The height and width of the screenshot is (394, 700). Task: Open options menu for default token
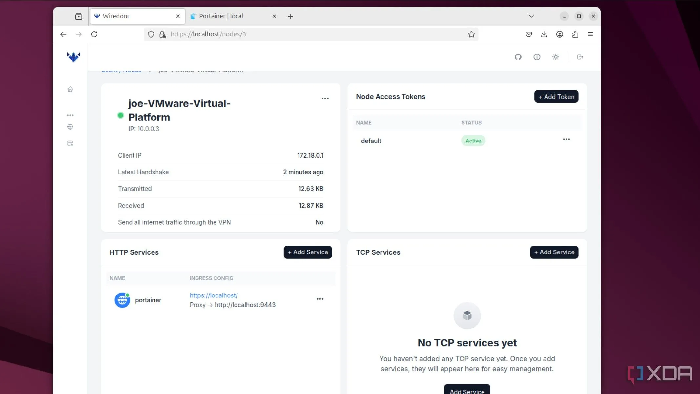(566, 139)
